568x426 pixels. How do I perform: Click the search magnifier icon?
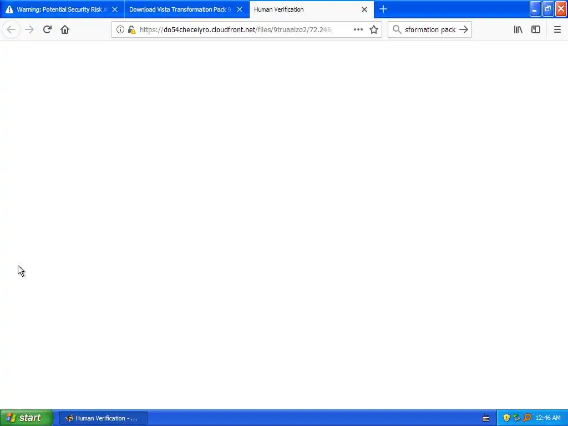click(397, 29)
